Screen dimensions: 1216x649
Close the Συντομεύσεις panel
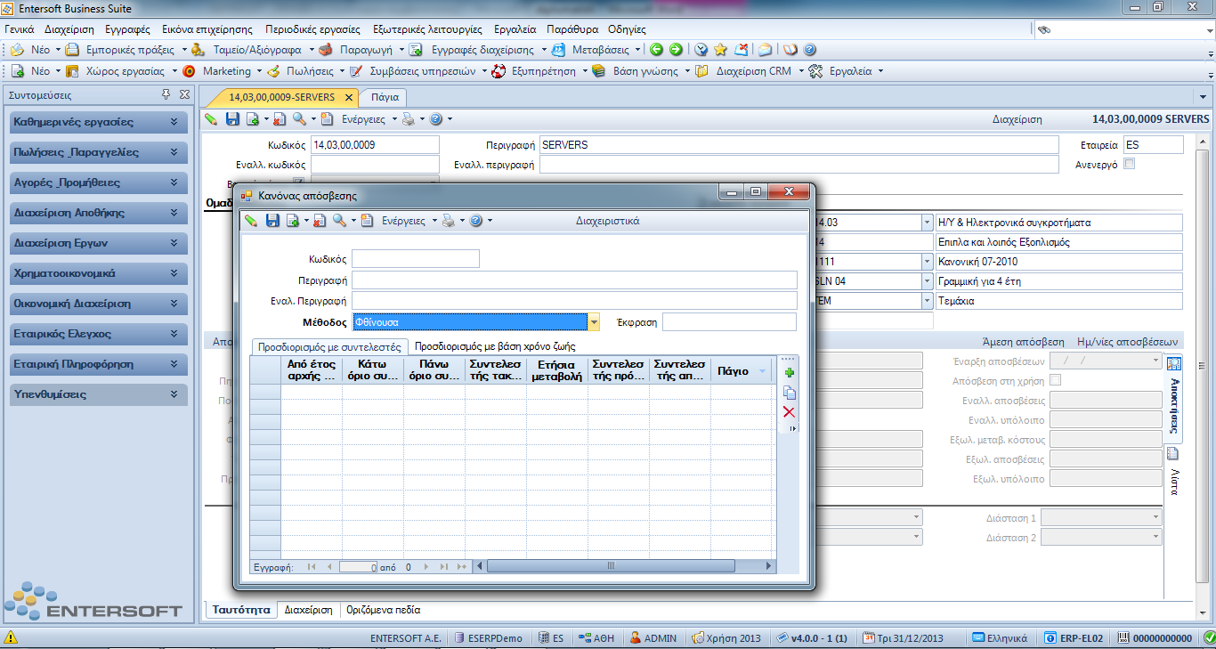(x=184, y=94)
